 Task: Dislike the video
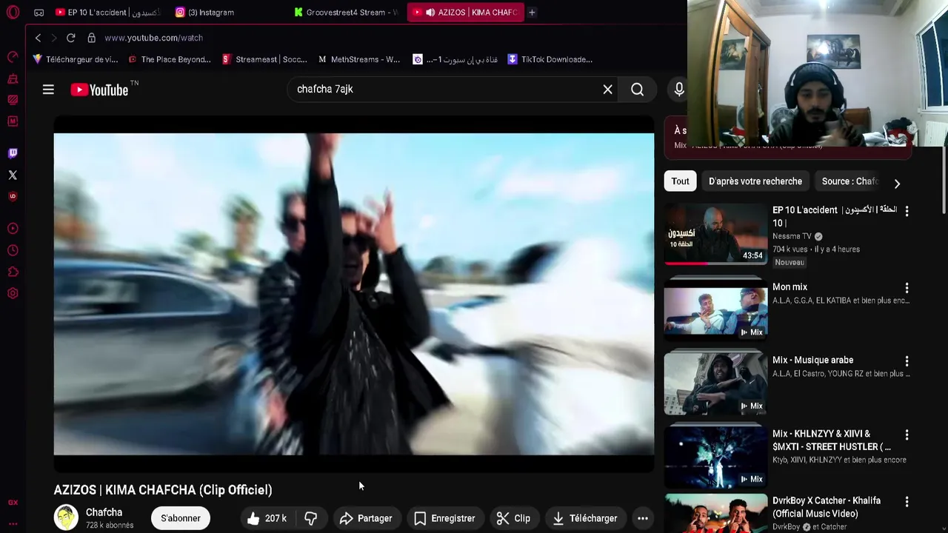point(311,518)
